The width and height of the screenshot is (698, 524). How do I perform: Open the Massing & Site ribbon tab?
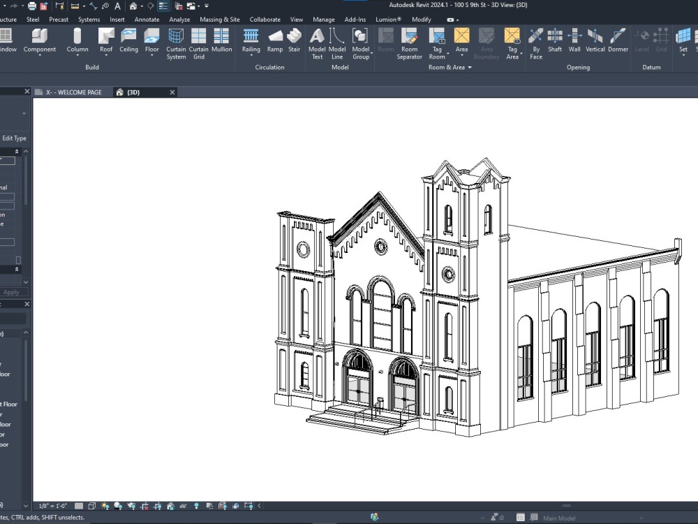219,20
